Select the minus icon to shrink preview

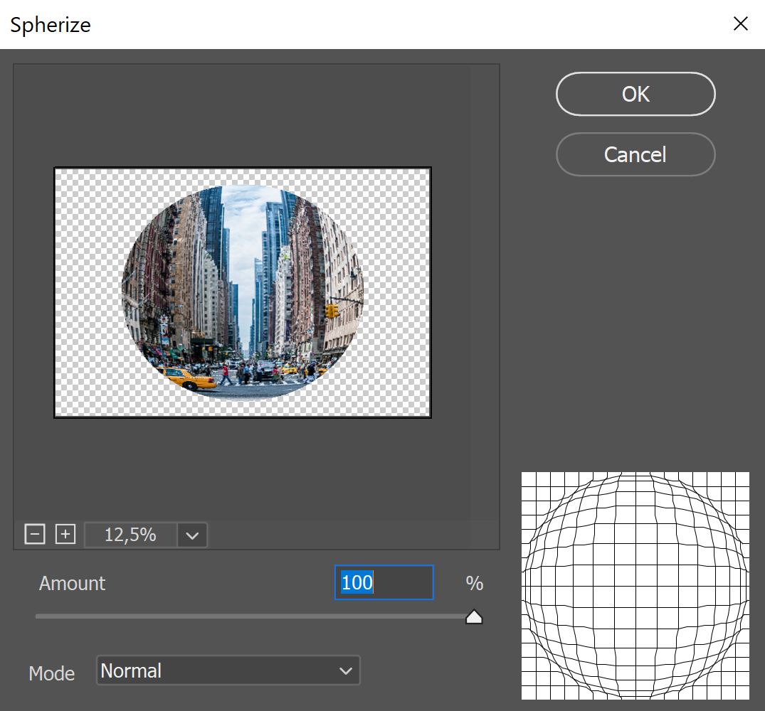click(34, 534)
